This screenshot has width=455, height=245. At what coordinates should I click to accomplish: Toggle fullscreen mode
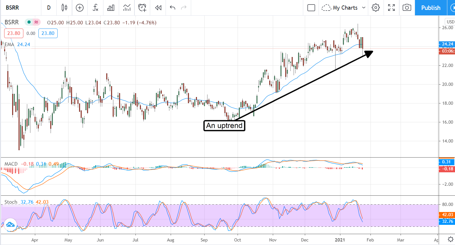391,8
